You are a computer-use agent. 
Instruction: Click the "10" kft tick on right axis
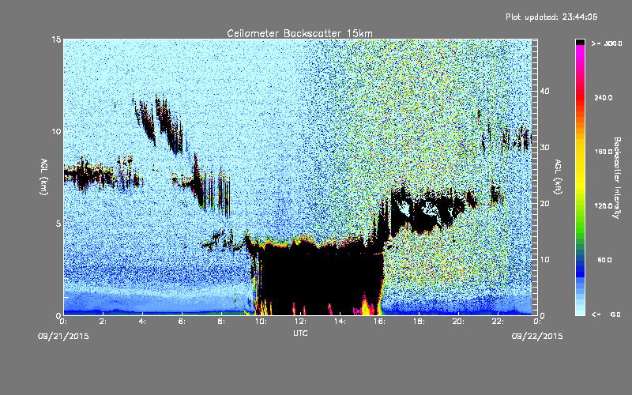click(x=544, y=260)
